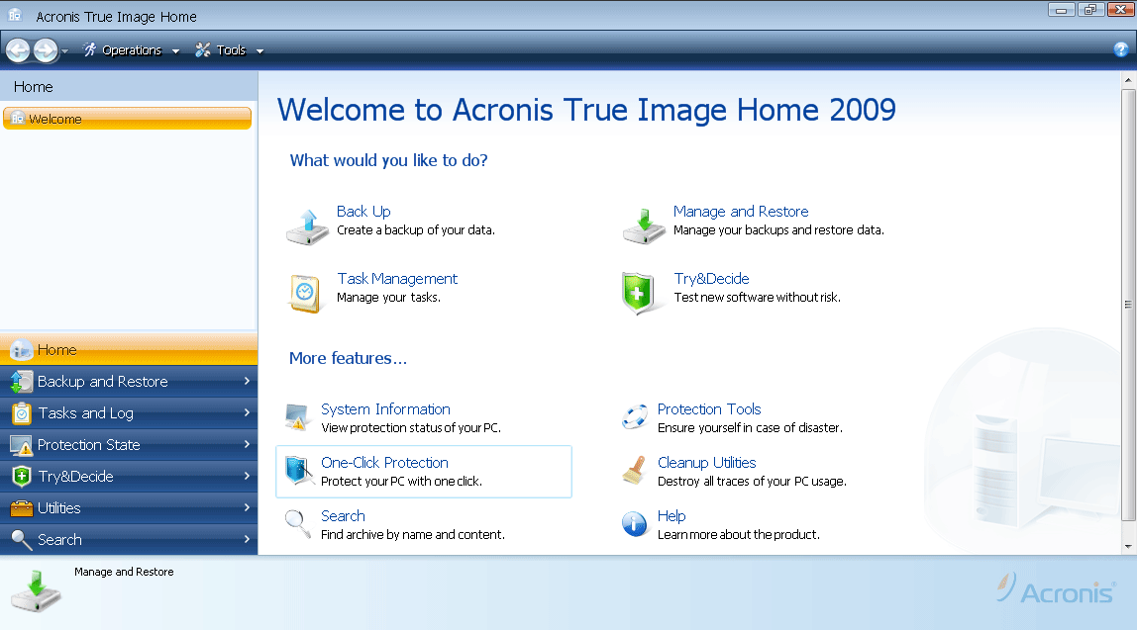Click the Operations running-man icon

point(89,49)
